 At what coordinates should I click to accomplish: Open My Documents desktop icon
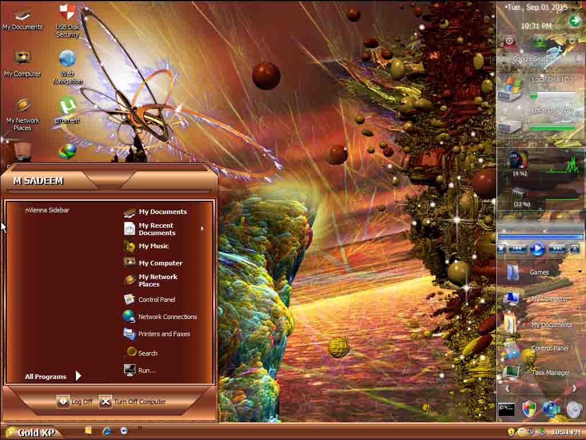[22, 21]
